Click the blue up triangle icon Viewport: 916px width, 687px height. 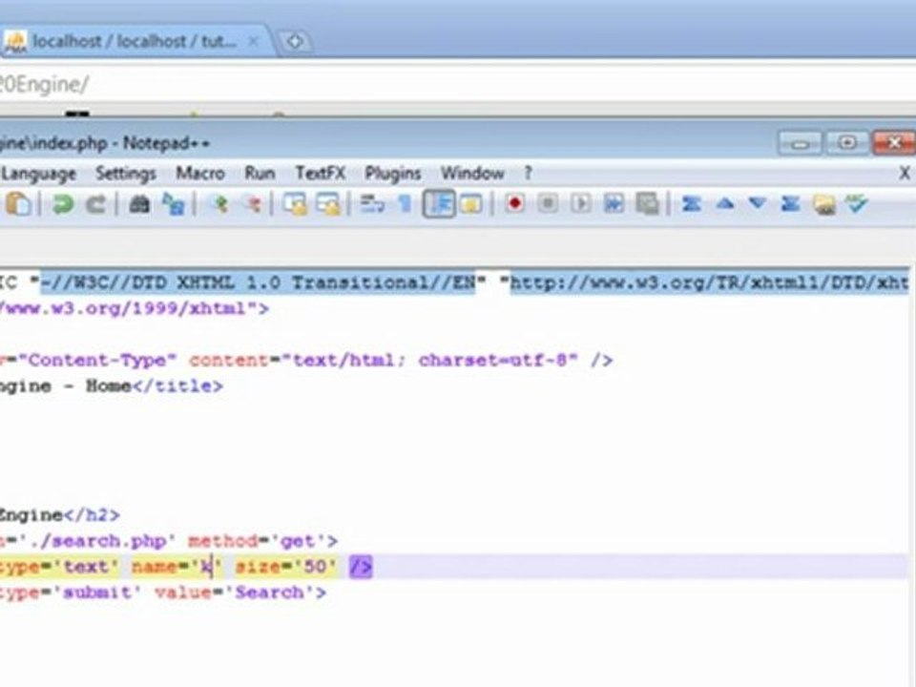coord(725,204)
